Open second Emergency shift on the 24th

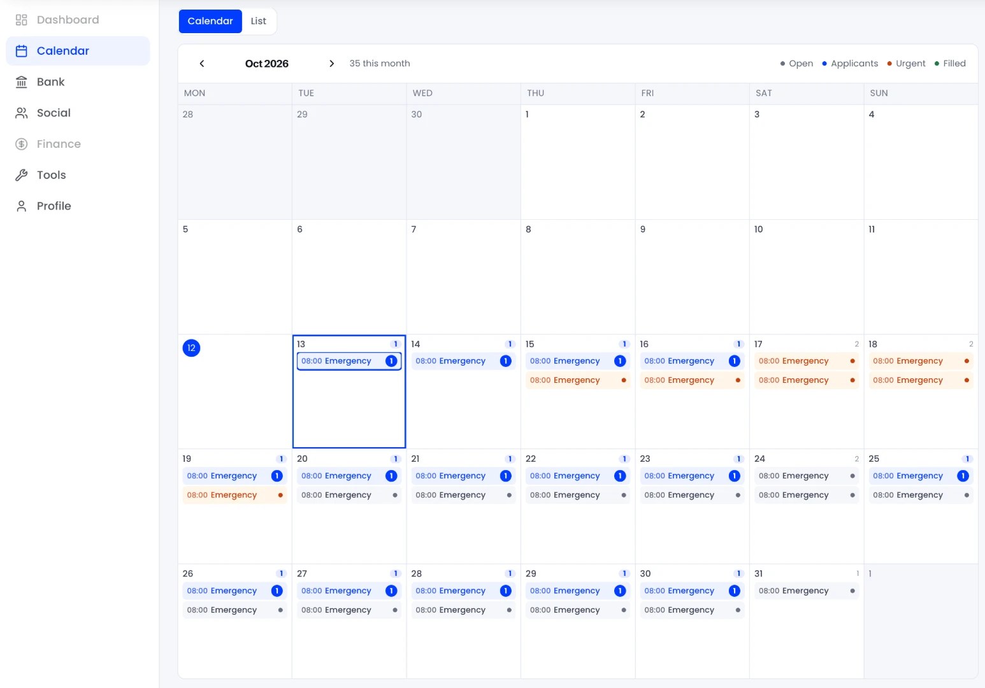807,495
